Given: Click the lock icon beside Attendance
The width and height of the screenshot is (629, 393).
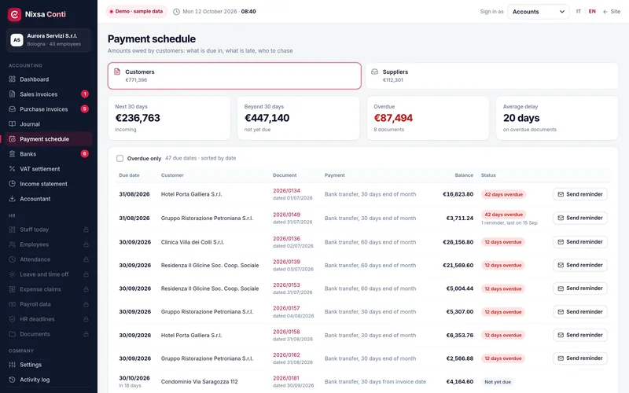Looking at the screenshot, I should 86,259.
